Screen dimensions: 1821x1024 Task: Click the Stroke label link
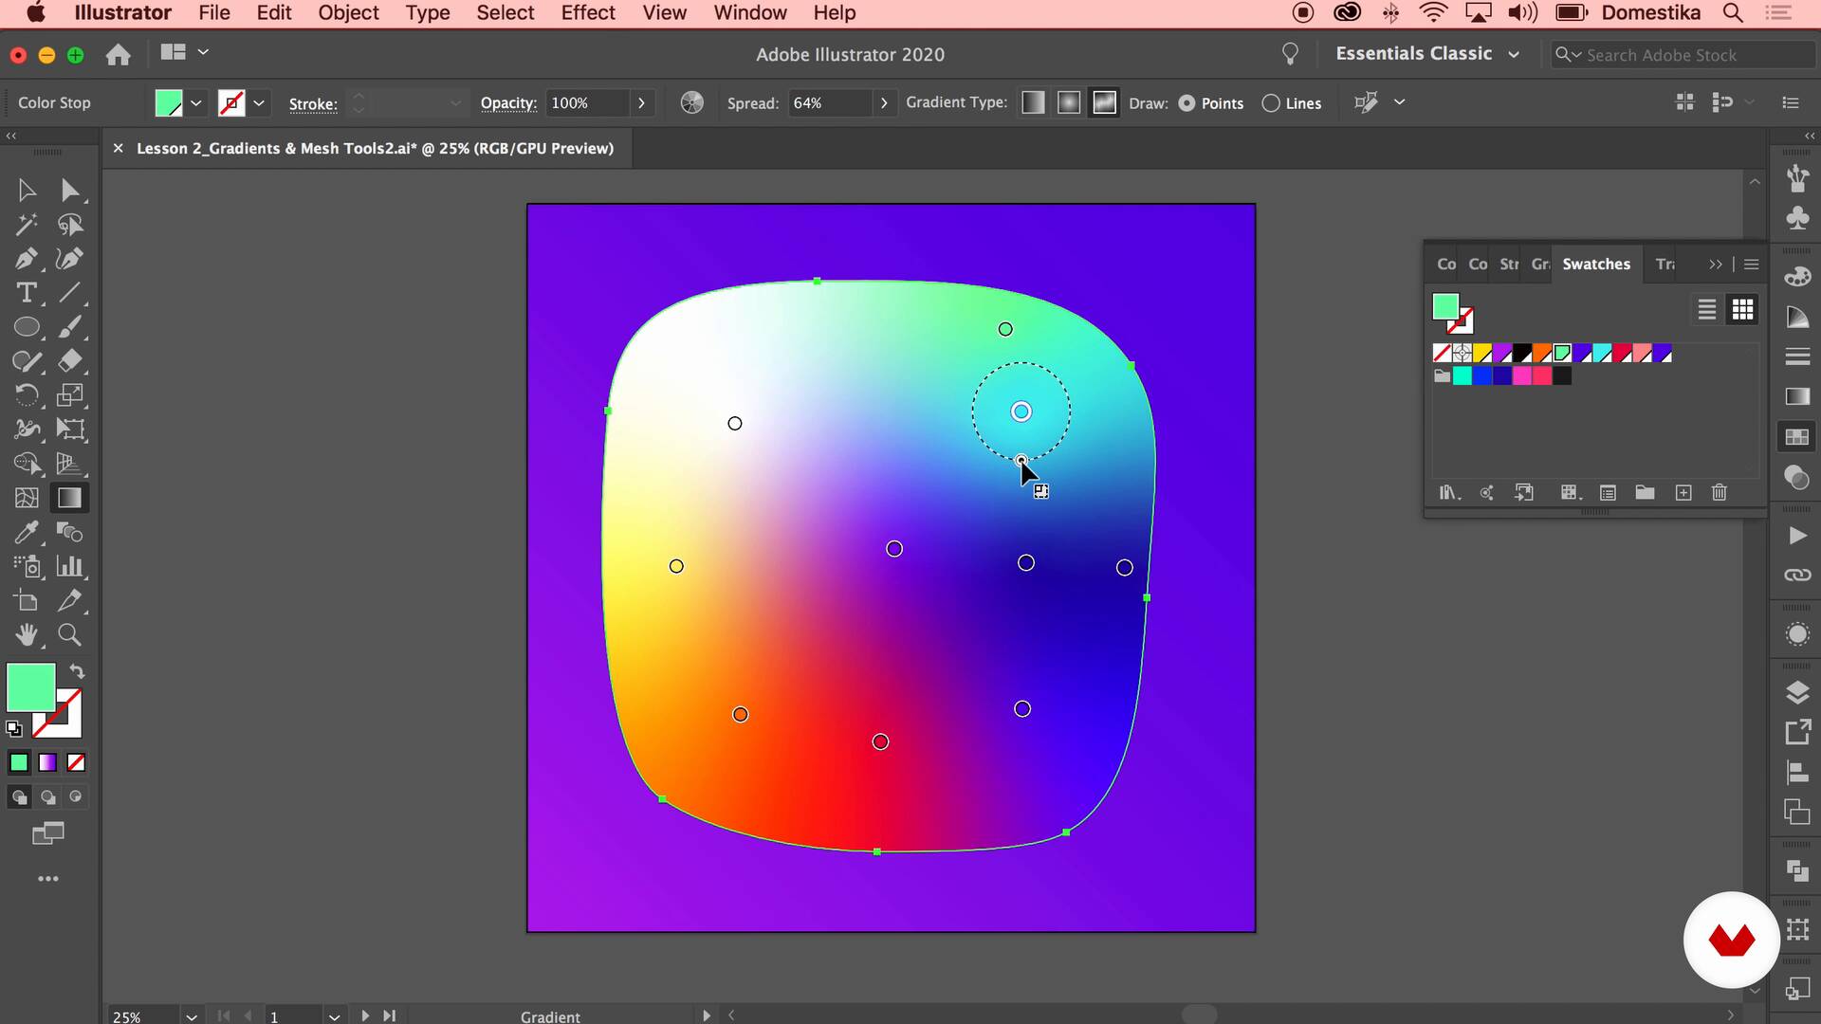pyautogui.click(x=313, y=104)
